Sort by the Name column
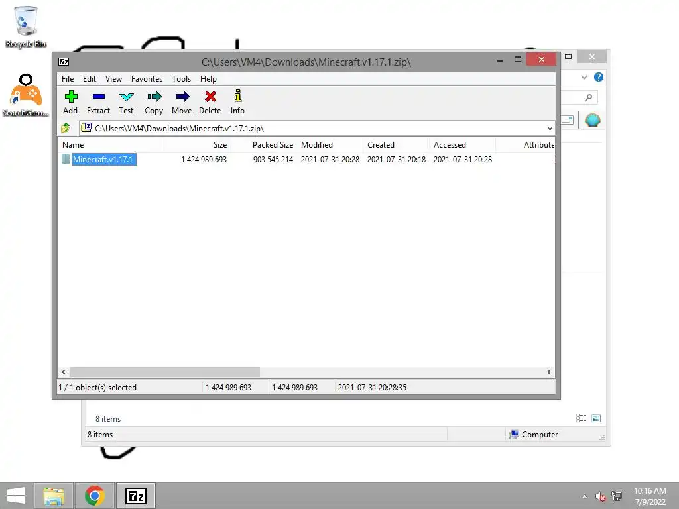This screenshot has height=509, width=679. (x=111, y=145)
